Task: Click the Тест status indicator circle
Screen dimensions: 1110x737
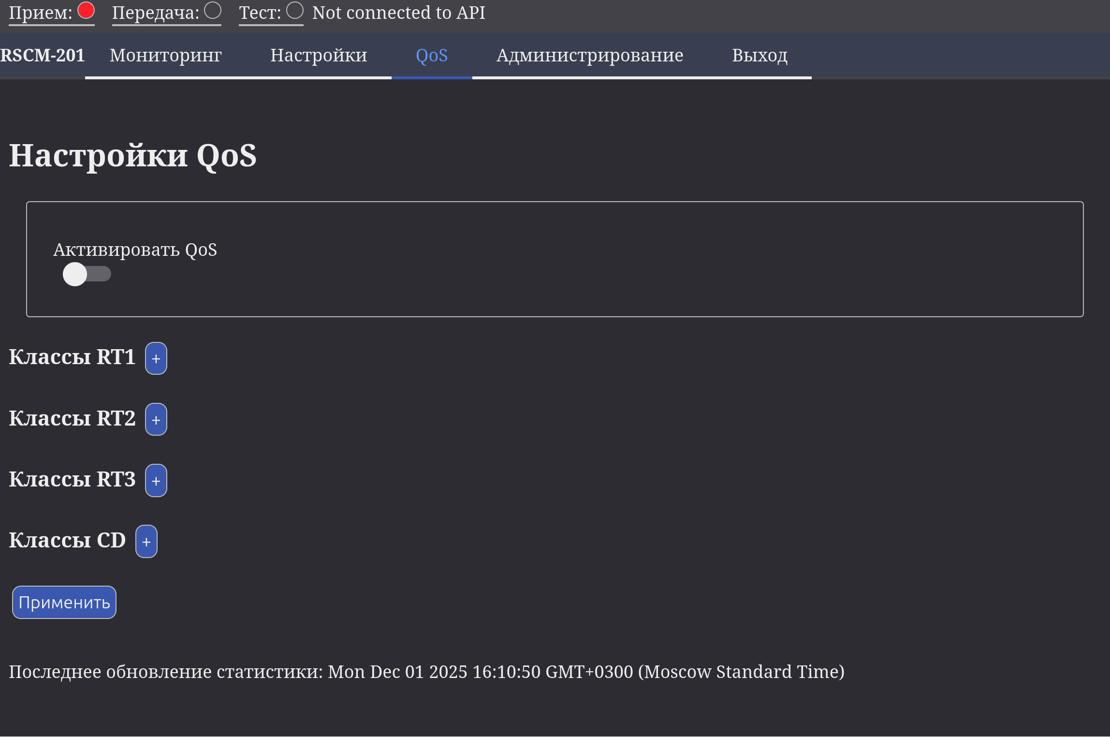Action: point(295,11)
